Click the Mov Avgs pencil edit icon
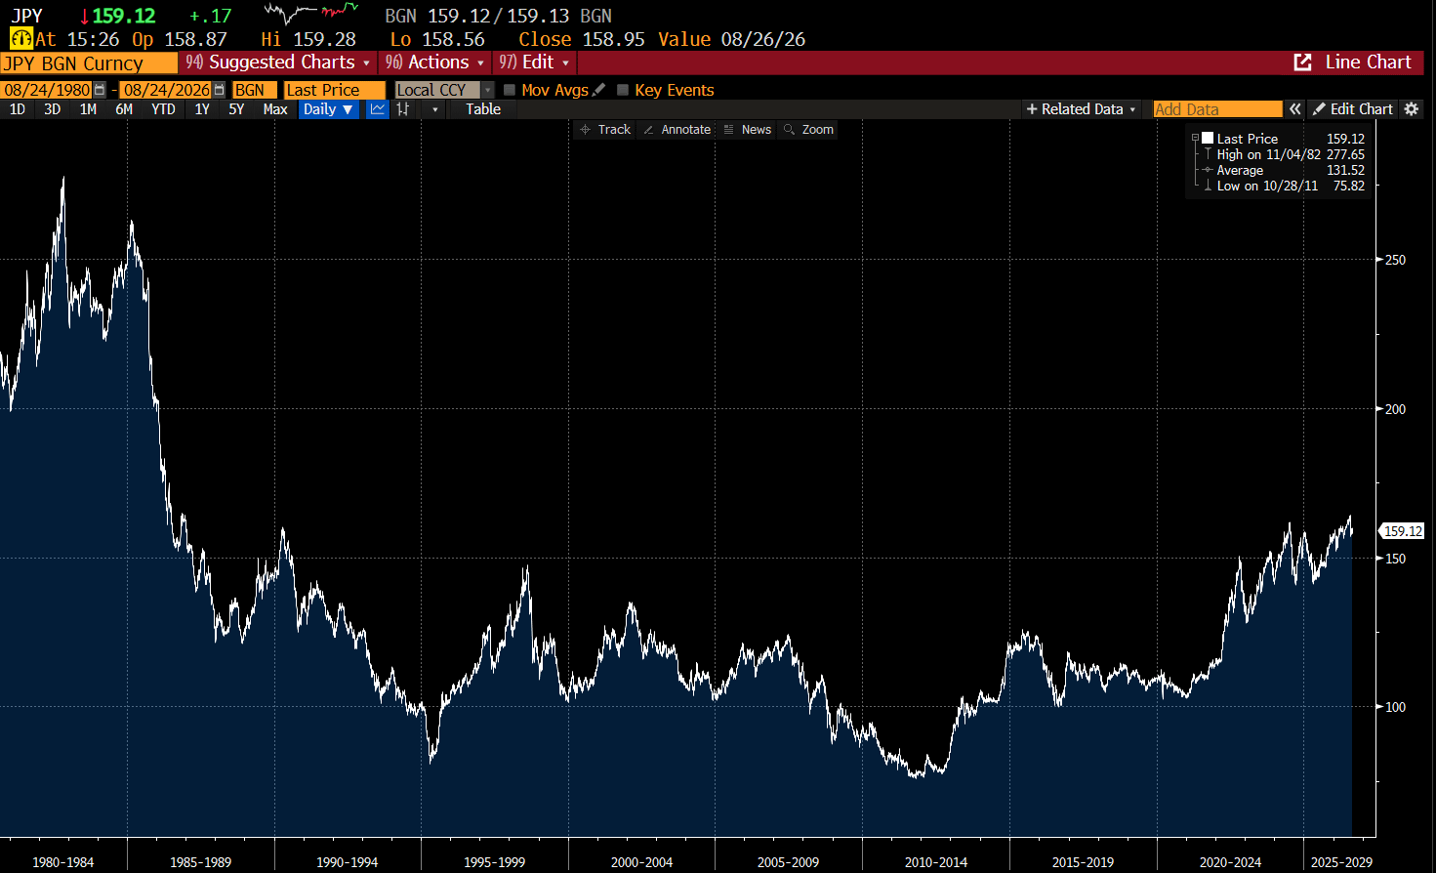 (x=598, y=90)
